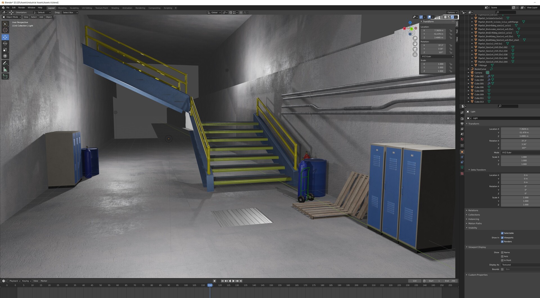Viewport: 540px width, 298px height.
Task: Open the Physics properties tab
Action: tap(462, 157)
